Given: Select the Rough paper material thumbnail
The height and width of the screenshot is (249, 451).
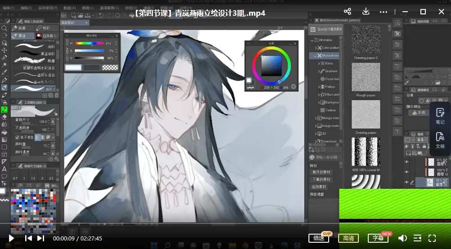Looking at the screenshot, I should tap(366, 78).
